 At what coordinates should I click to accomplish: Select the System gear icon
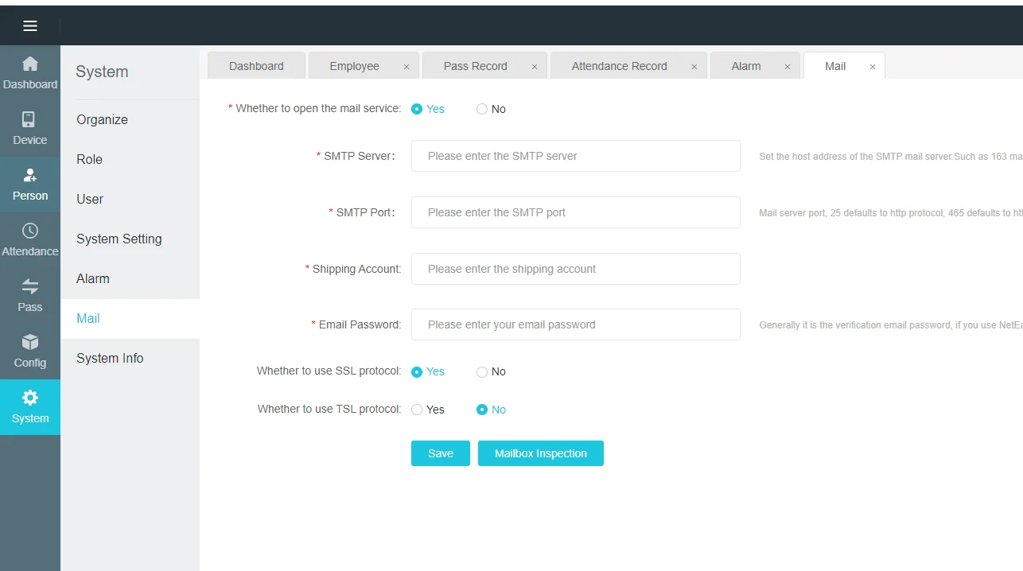click(x=30, y=398)
